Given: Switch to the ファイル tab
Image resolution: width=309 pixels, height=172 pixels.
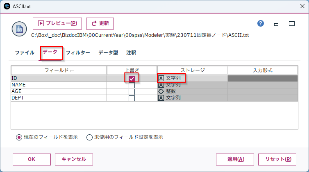Looking at the screenshot, I should [x=25, y=53].
